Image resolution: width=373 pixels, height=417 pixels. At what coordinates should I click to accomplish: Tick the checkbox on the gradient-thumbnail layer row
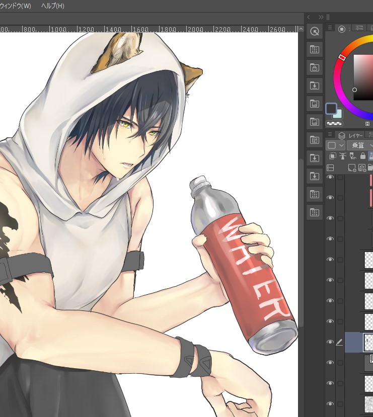click(x=340, y=363)
